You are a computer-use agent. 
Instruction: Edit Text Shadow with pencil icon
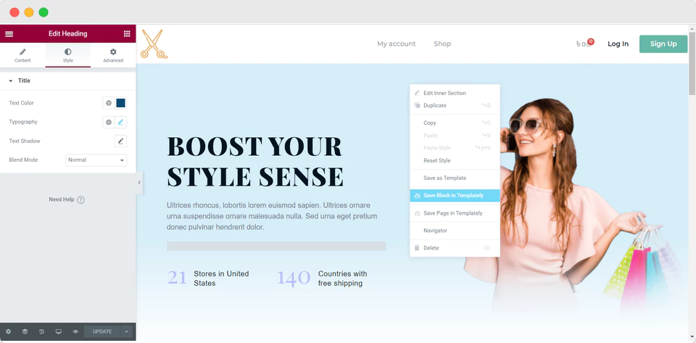121,141
